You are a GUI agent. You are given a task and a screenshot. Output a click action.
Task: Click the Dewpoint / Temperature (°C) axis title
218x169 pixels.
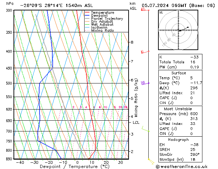pos(75,167)
